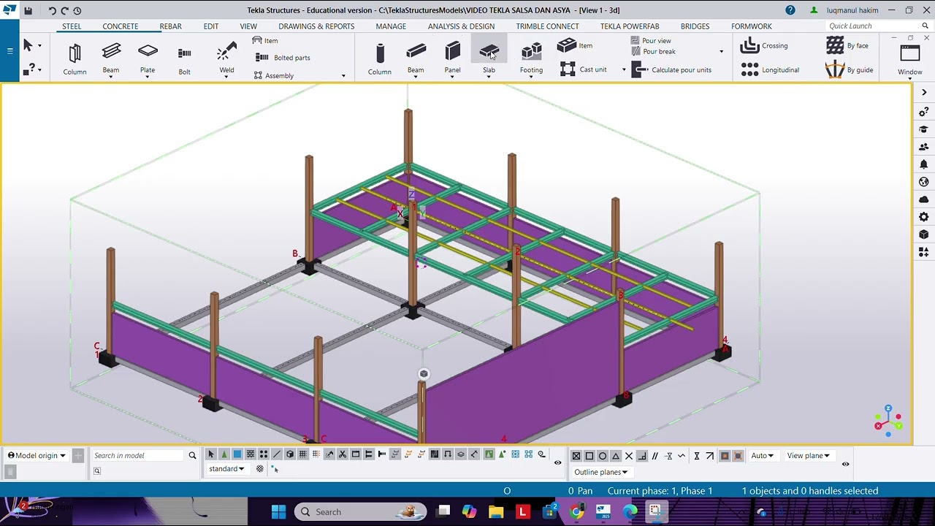Switch to the TRIMBLE CONNECT tab
The width and height of the screenshot is (935, 526).
point(547,26)
